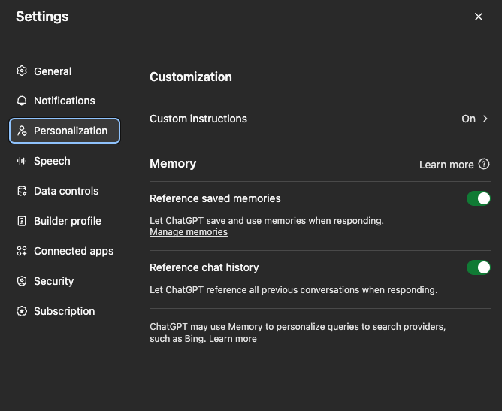502x411 pixels.
Task: Click Learn more next to Memory heading
Action: (x=446, y=165)
